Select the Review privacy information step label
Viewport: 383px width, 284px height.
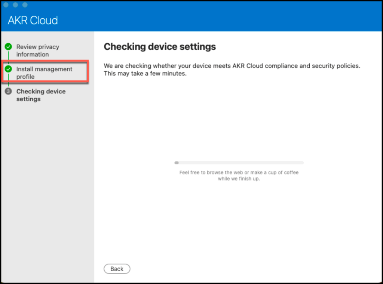(x=37, y=50)
